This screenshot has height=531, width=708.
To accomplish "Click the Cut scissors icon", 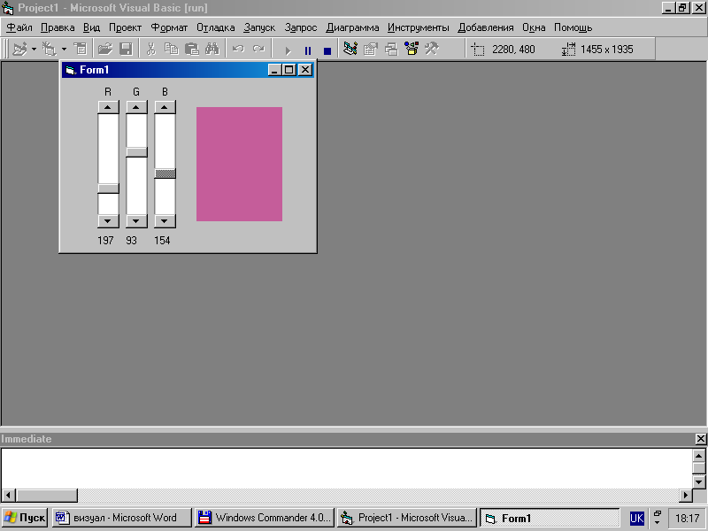I will pos(151,49).
